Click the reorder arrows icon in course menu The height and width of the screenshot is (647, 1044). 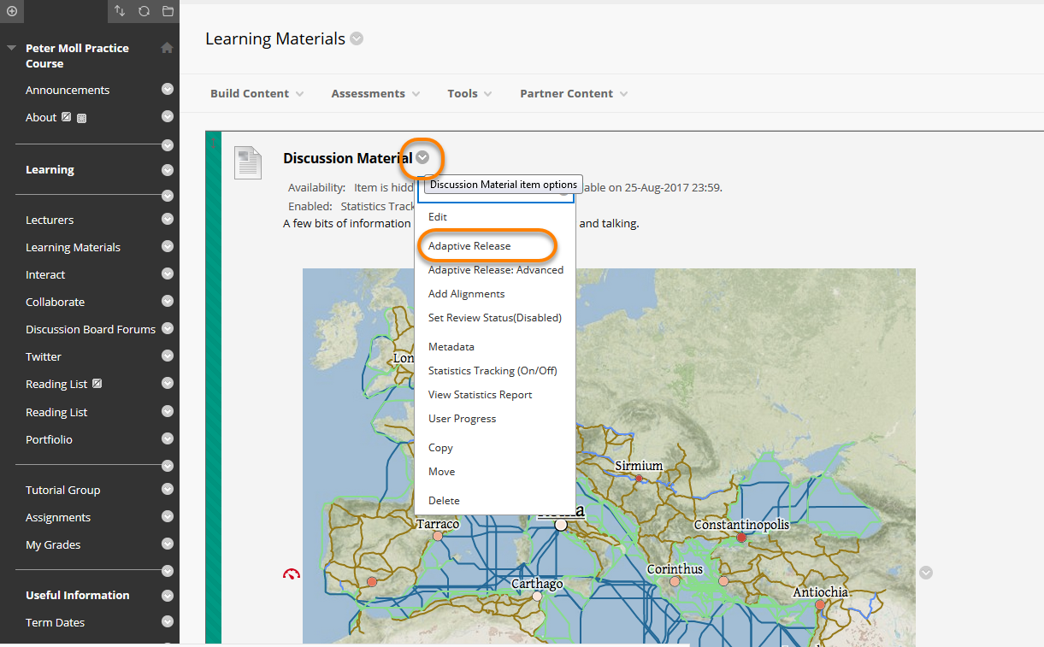tap(120, 11)
